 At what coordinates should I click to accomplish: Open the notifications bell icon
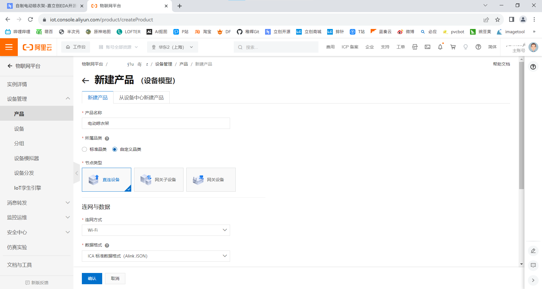point(440,47)
